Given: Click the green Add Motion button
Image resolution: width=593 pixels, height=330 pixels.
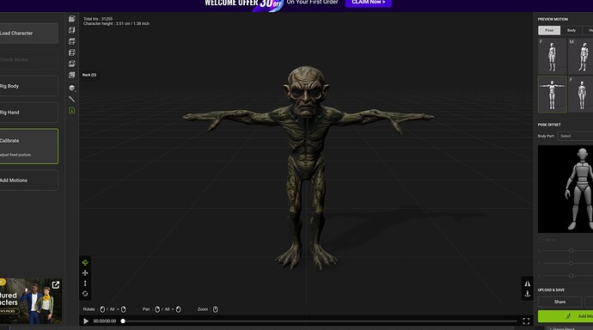Looking at the screenshot, I should pos(565,316).
